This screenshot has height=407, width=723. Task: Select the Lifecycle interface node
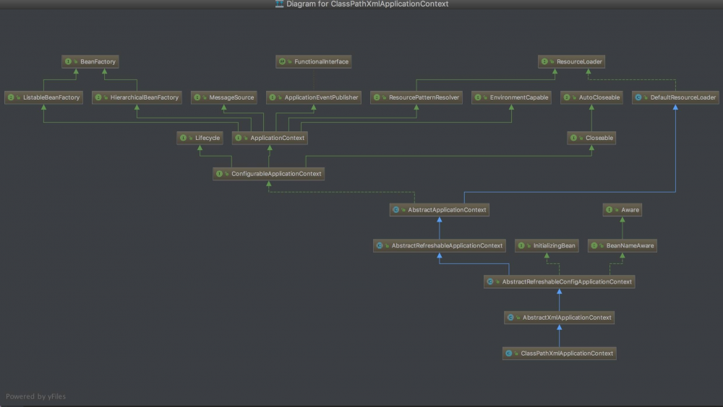click(x=200, y=138)
